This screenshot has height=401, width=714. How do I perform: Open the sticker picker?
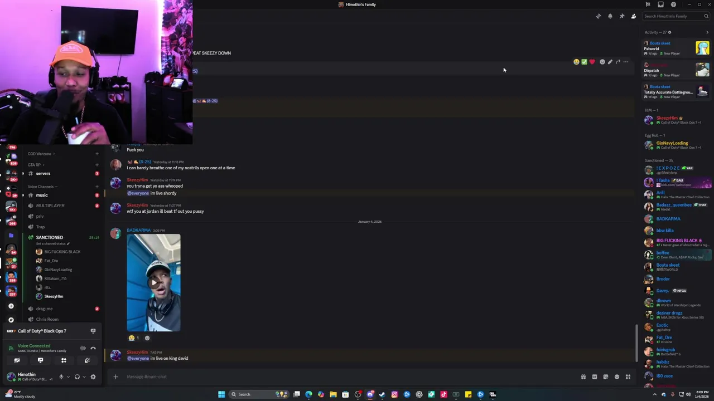coord(606,377)
